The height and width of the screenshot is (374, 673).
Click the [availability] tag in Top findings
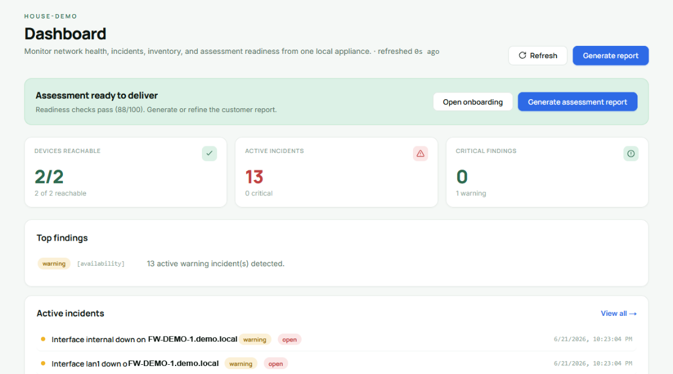[x=101, y=264]
